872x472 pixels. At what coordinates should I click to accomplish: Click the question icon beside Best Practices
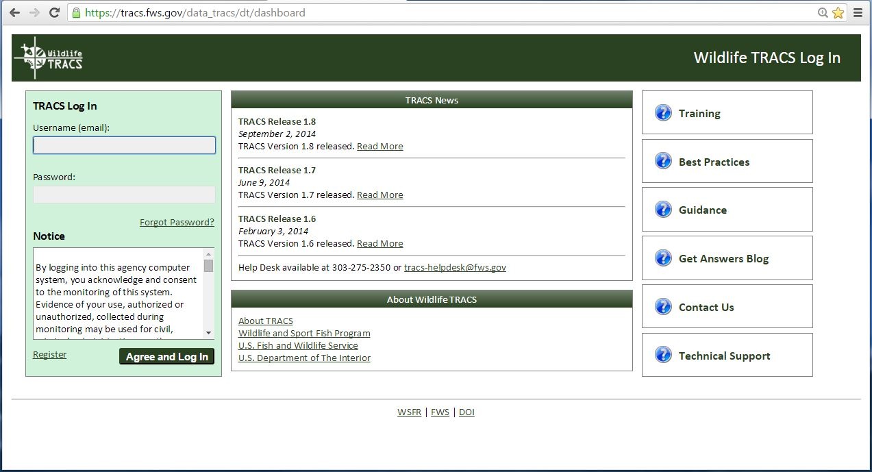pyautogui.click(x=663, y=161)
